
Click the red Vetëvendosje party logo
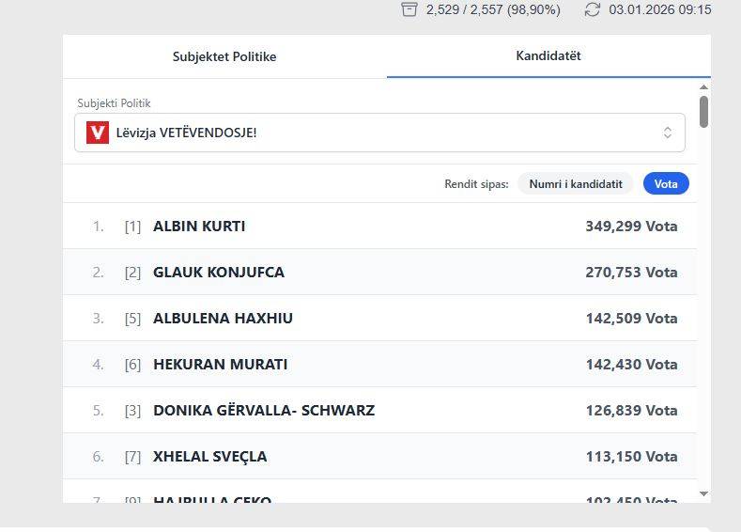[x=98, y=133]
